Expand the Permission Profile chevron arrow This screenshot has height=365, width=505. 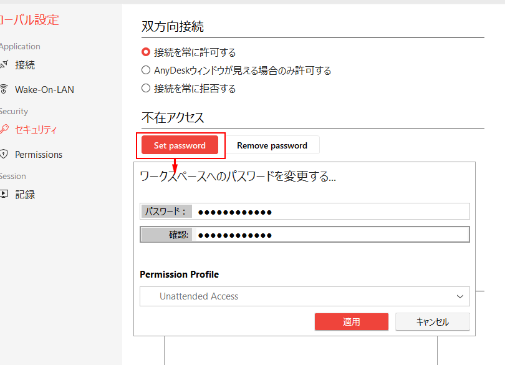(x=460, y=296)
